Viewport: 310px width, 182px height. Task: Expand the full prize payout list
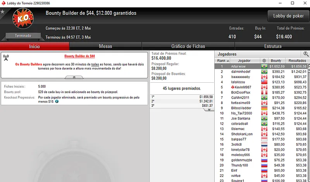coord(209,109)
